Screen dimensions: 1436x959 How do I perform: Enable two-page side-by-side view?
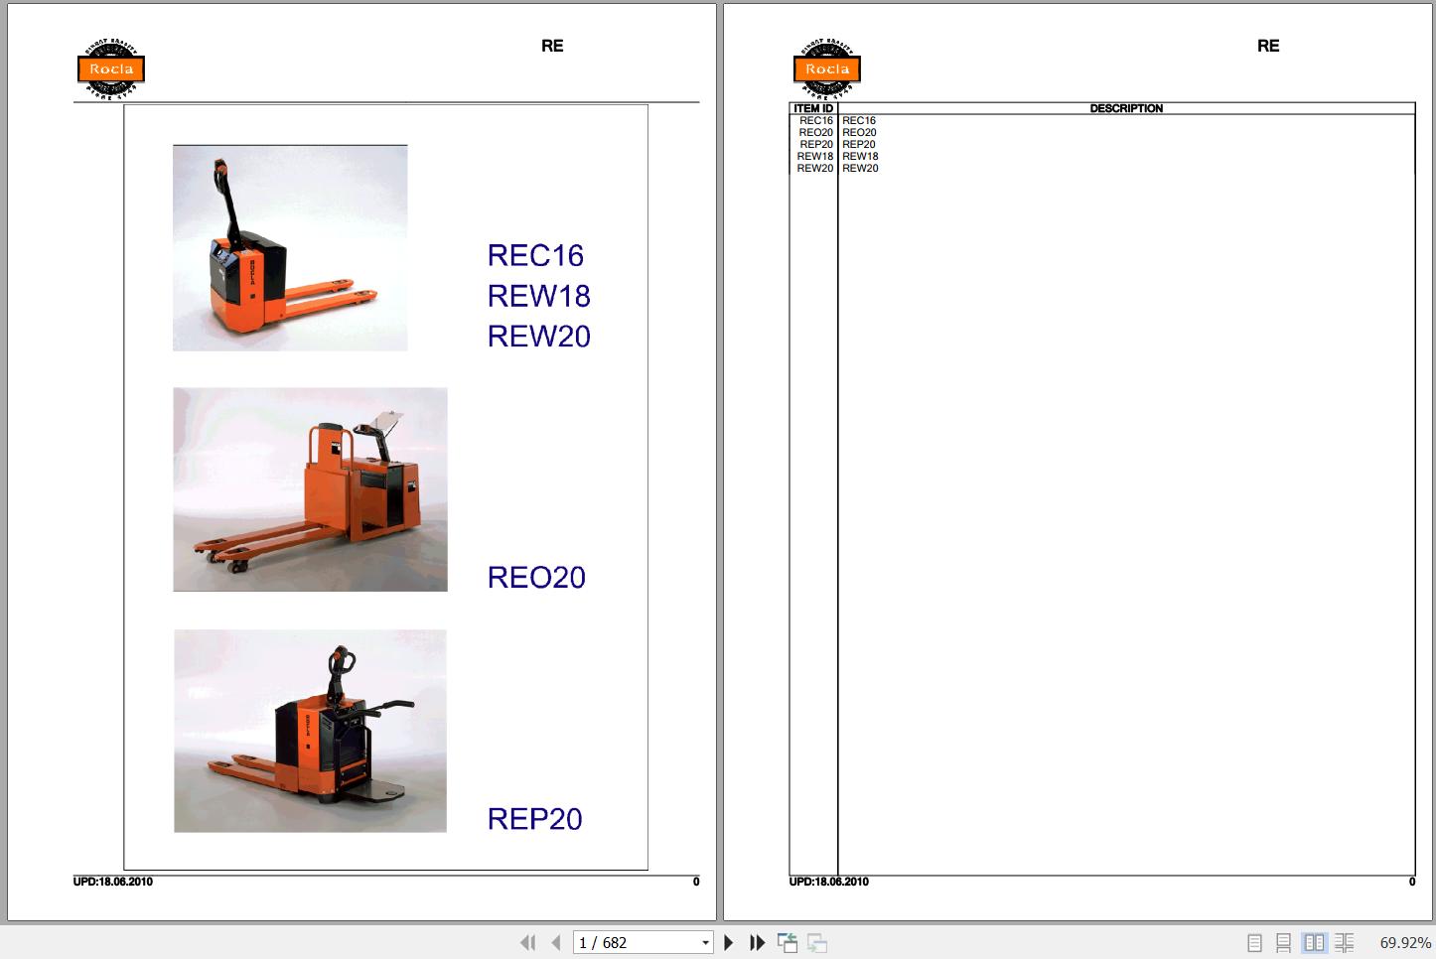click(1315, 943)
